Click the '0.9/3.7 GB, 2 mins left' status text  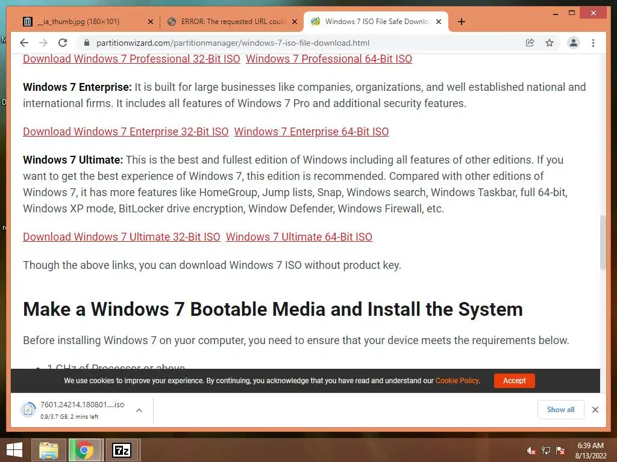pos(69,417)
